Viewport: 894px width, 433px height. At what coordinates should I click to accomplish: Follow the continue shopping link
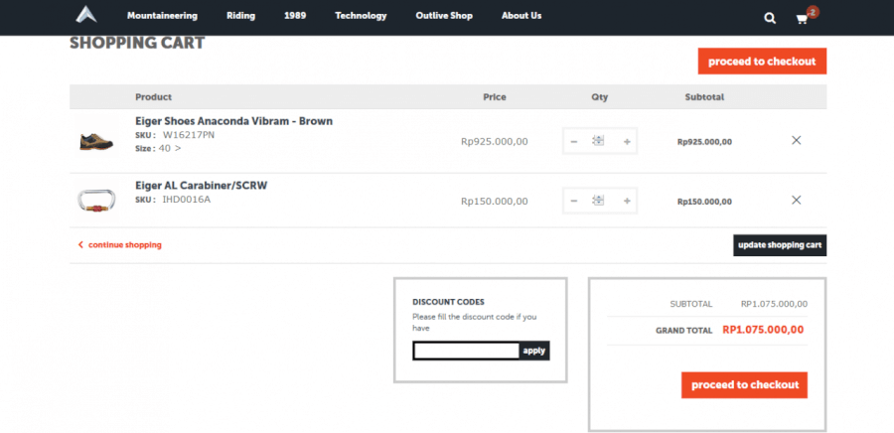[123, 244]
